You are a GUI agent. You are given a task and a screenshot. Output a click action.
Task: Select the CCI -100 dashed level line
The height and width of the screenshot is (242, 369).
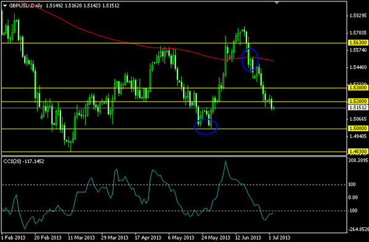(174, 211)
